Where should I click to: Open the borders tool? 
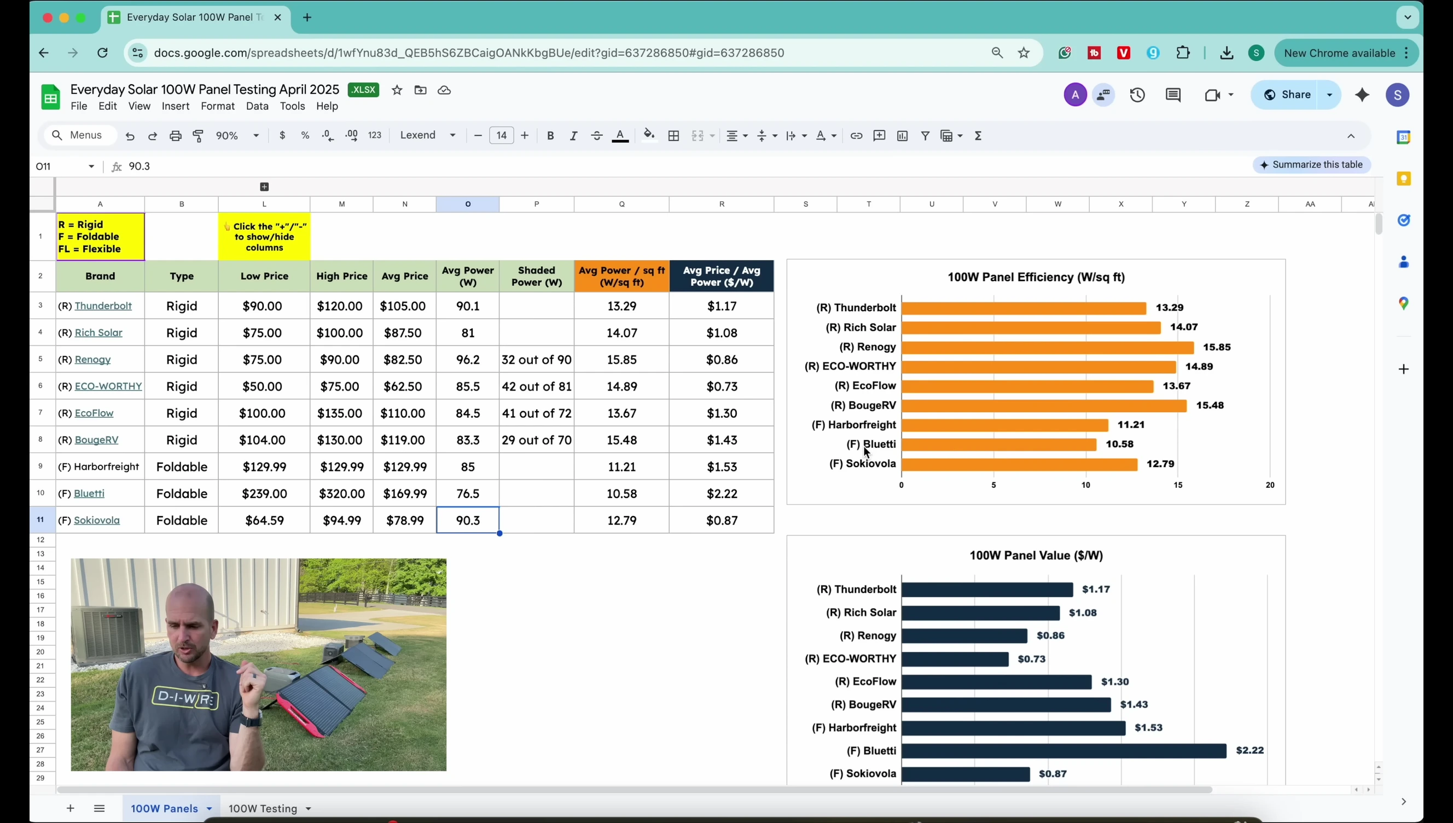[x=673, y=136]
